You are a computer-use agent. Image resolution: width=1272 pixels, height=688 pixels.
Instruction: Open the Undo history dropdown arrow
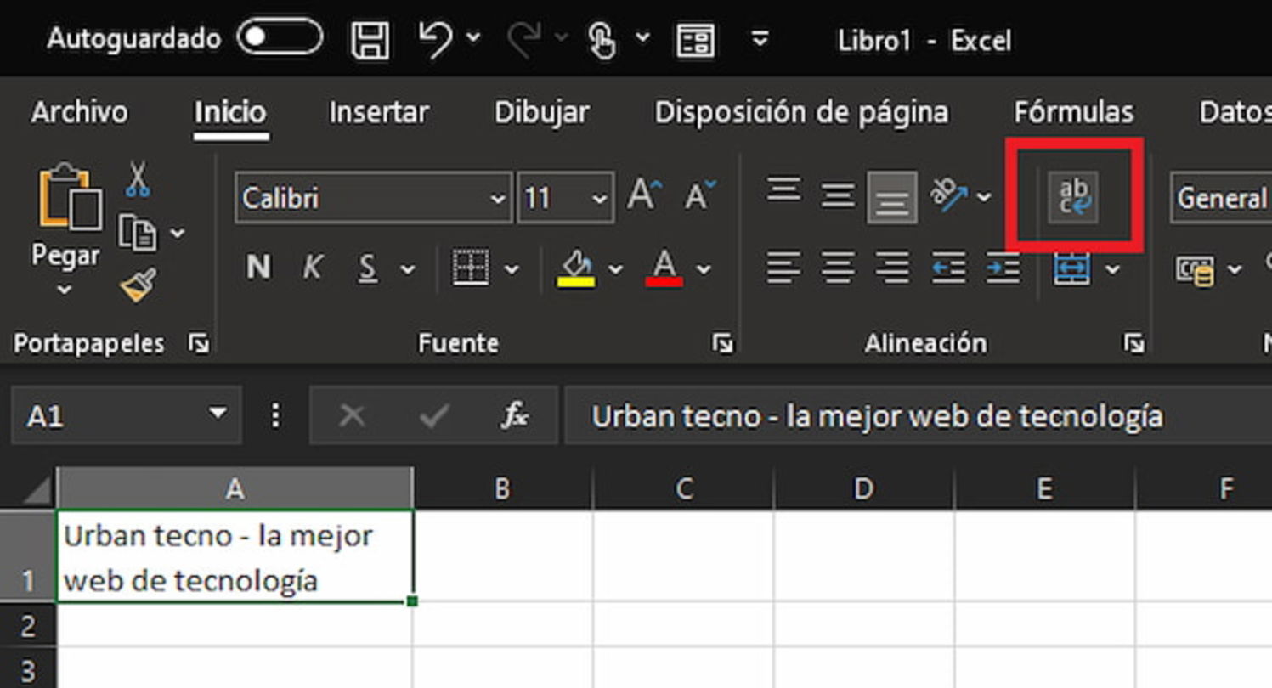click(x=473, y=37)
